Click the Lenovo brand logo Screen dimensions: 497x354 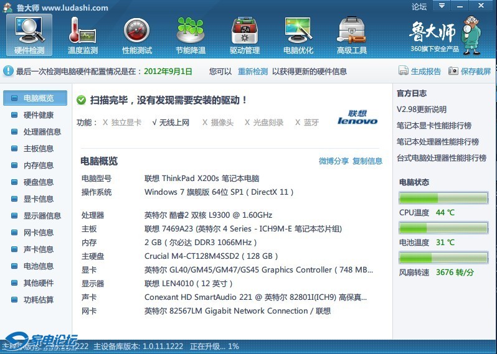(x=357, y=117)
